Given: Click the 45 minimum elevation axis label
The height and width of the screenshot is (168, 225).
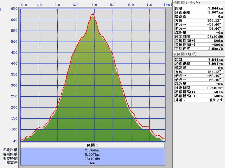Looking at the screenshot, I should pyautogui.click(x=15, y=141).
